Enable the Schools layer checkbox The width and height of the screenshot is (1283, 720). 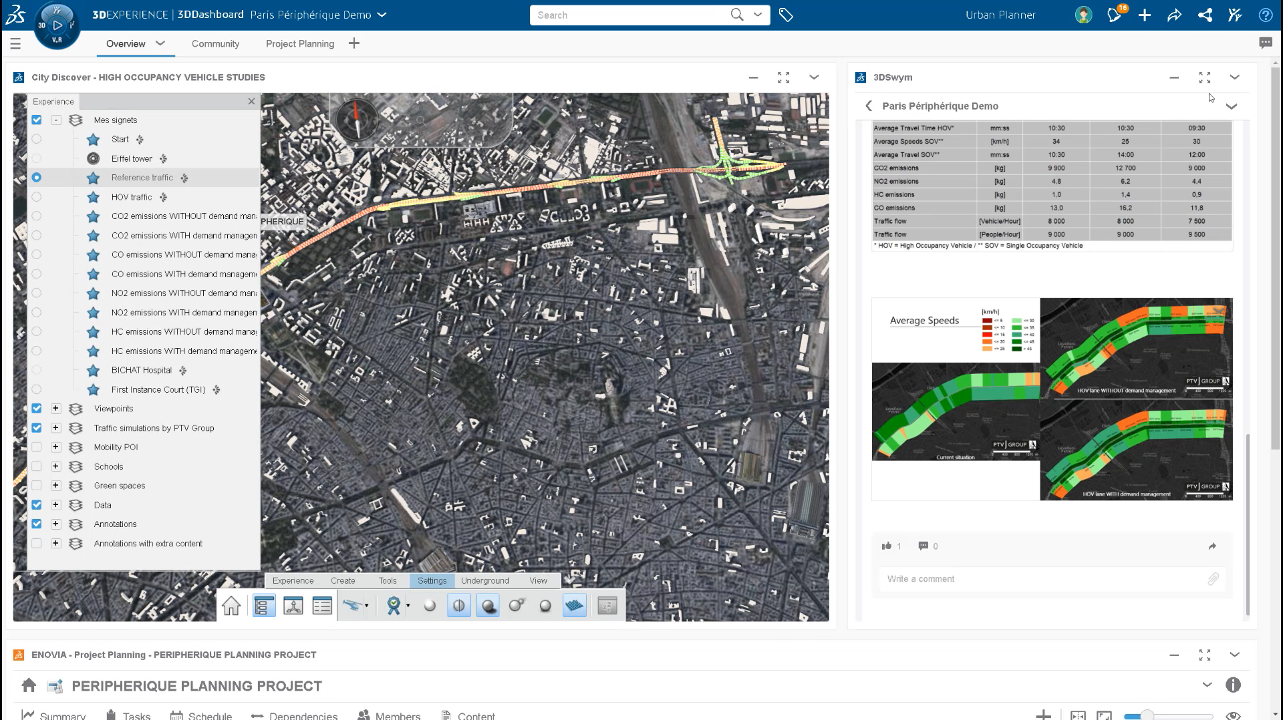pos(37,466)
